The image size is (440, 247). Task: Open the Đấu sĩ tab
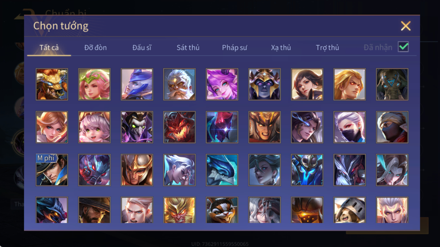point(142,48)
